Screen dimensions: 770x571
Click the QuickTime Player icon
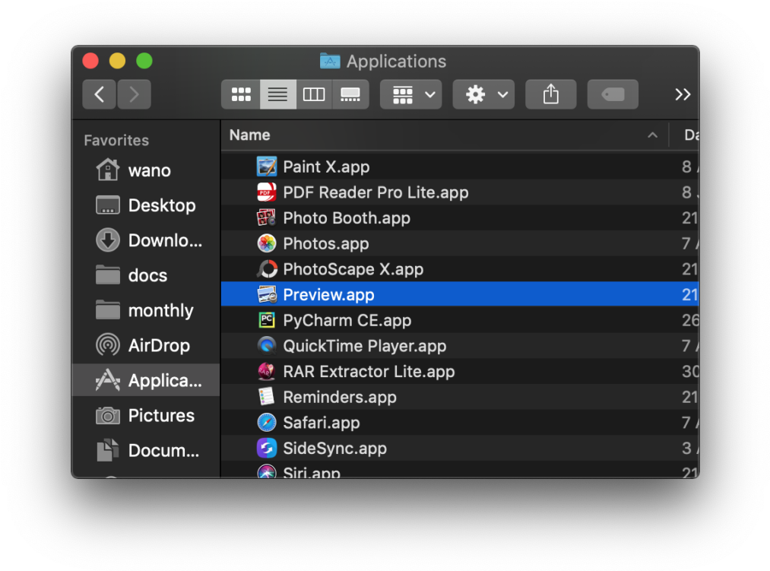[x=267, y=345]
